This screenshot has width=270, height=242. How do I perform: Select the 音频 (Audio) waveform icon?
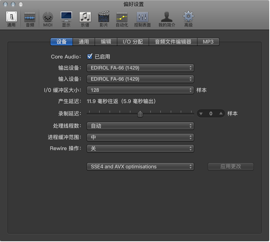pos(30,18)
